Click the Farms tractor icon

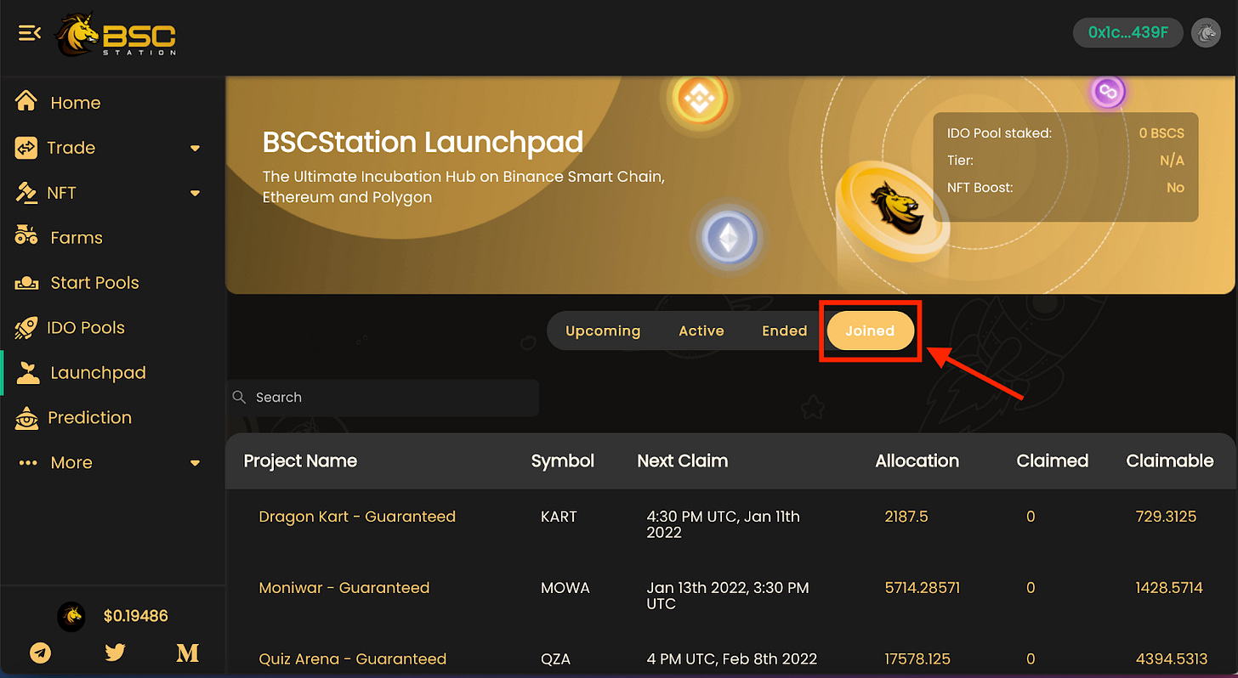(26, 237)
